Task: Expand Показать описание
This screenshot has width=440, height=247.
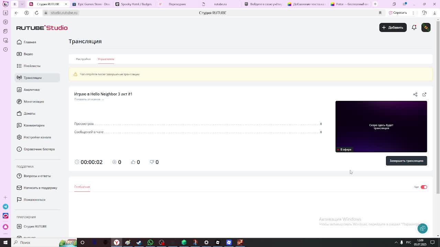Action: coord(89,99)
